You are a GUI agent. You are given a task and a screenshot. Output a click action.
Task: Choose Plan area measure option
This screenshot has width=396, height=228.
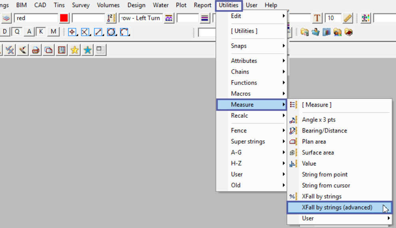click(x=314, y=141)
